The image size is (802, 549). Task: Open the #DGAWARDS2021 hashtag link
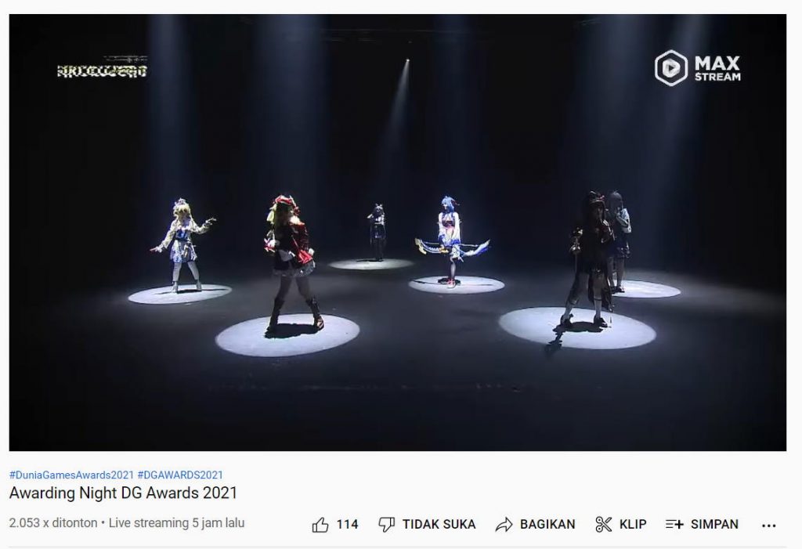180,475
